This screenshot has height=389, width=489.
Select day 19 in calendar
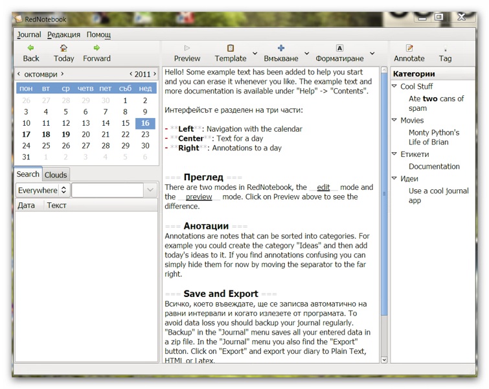click(66, 134)
